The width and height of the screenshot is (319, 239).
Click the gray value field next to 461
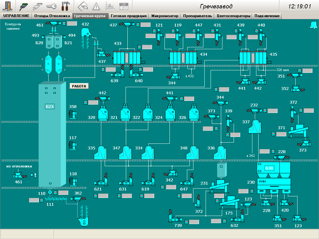72,23
